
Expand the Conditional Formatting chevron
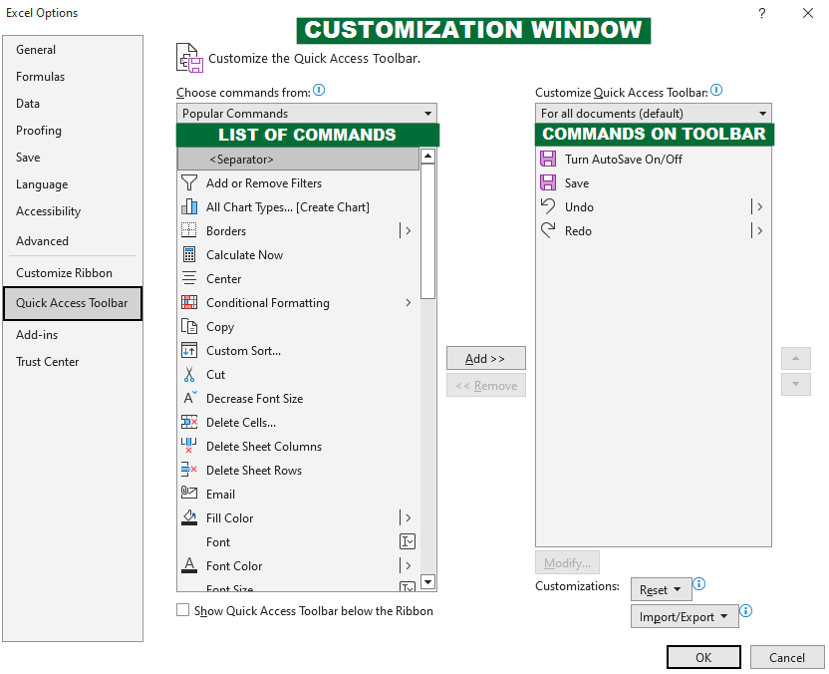pos(409,303)
